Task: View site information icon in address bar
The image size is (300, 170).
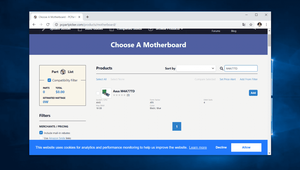Action: (x=56, y=25)
